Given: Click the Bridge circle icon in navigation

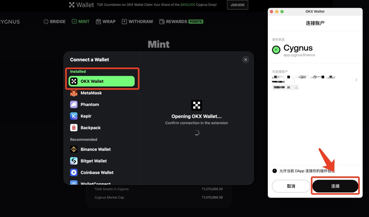Looking at the screenshot, I should tap(46, 22).
